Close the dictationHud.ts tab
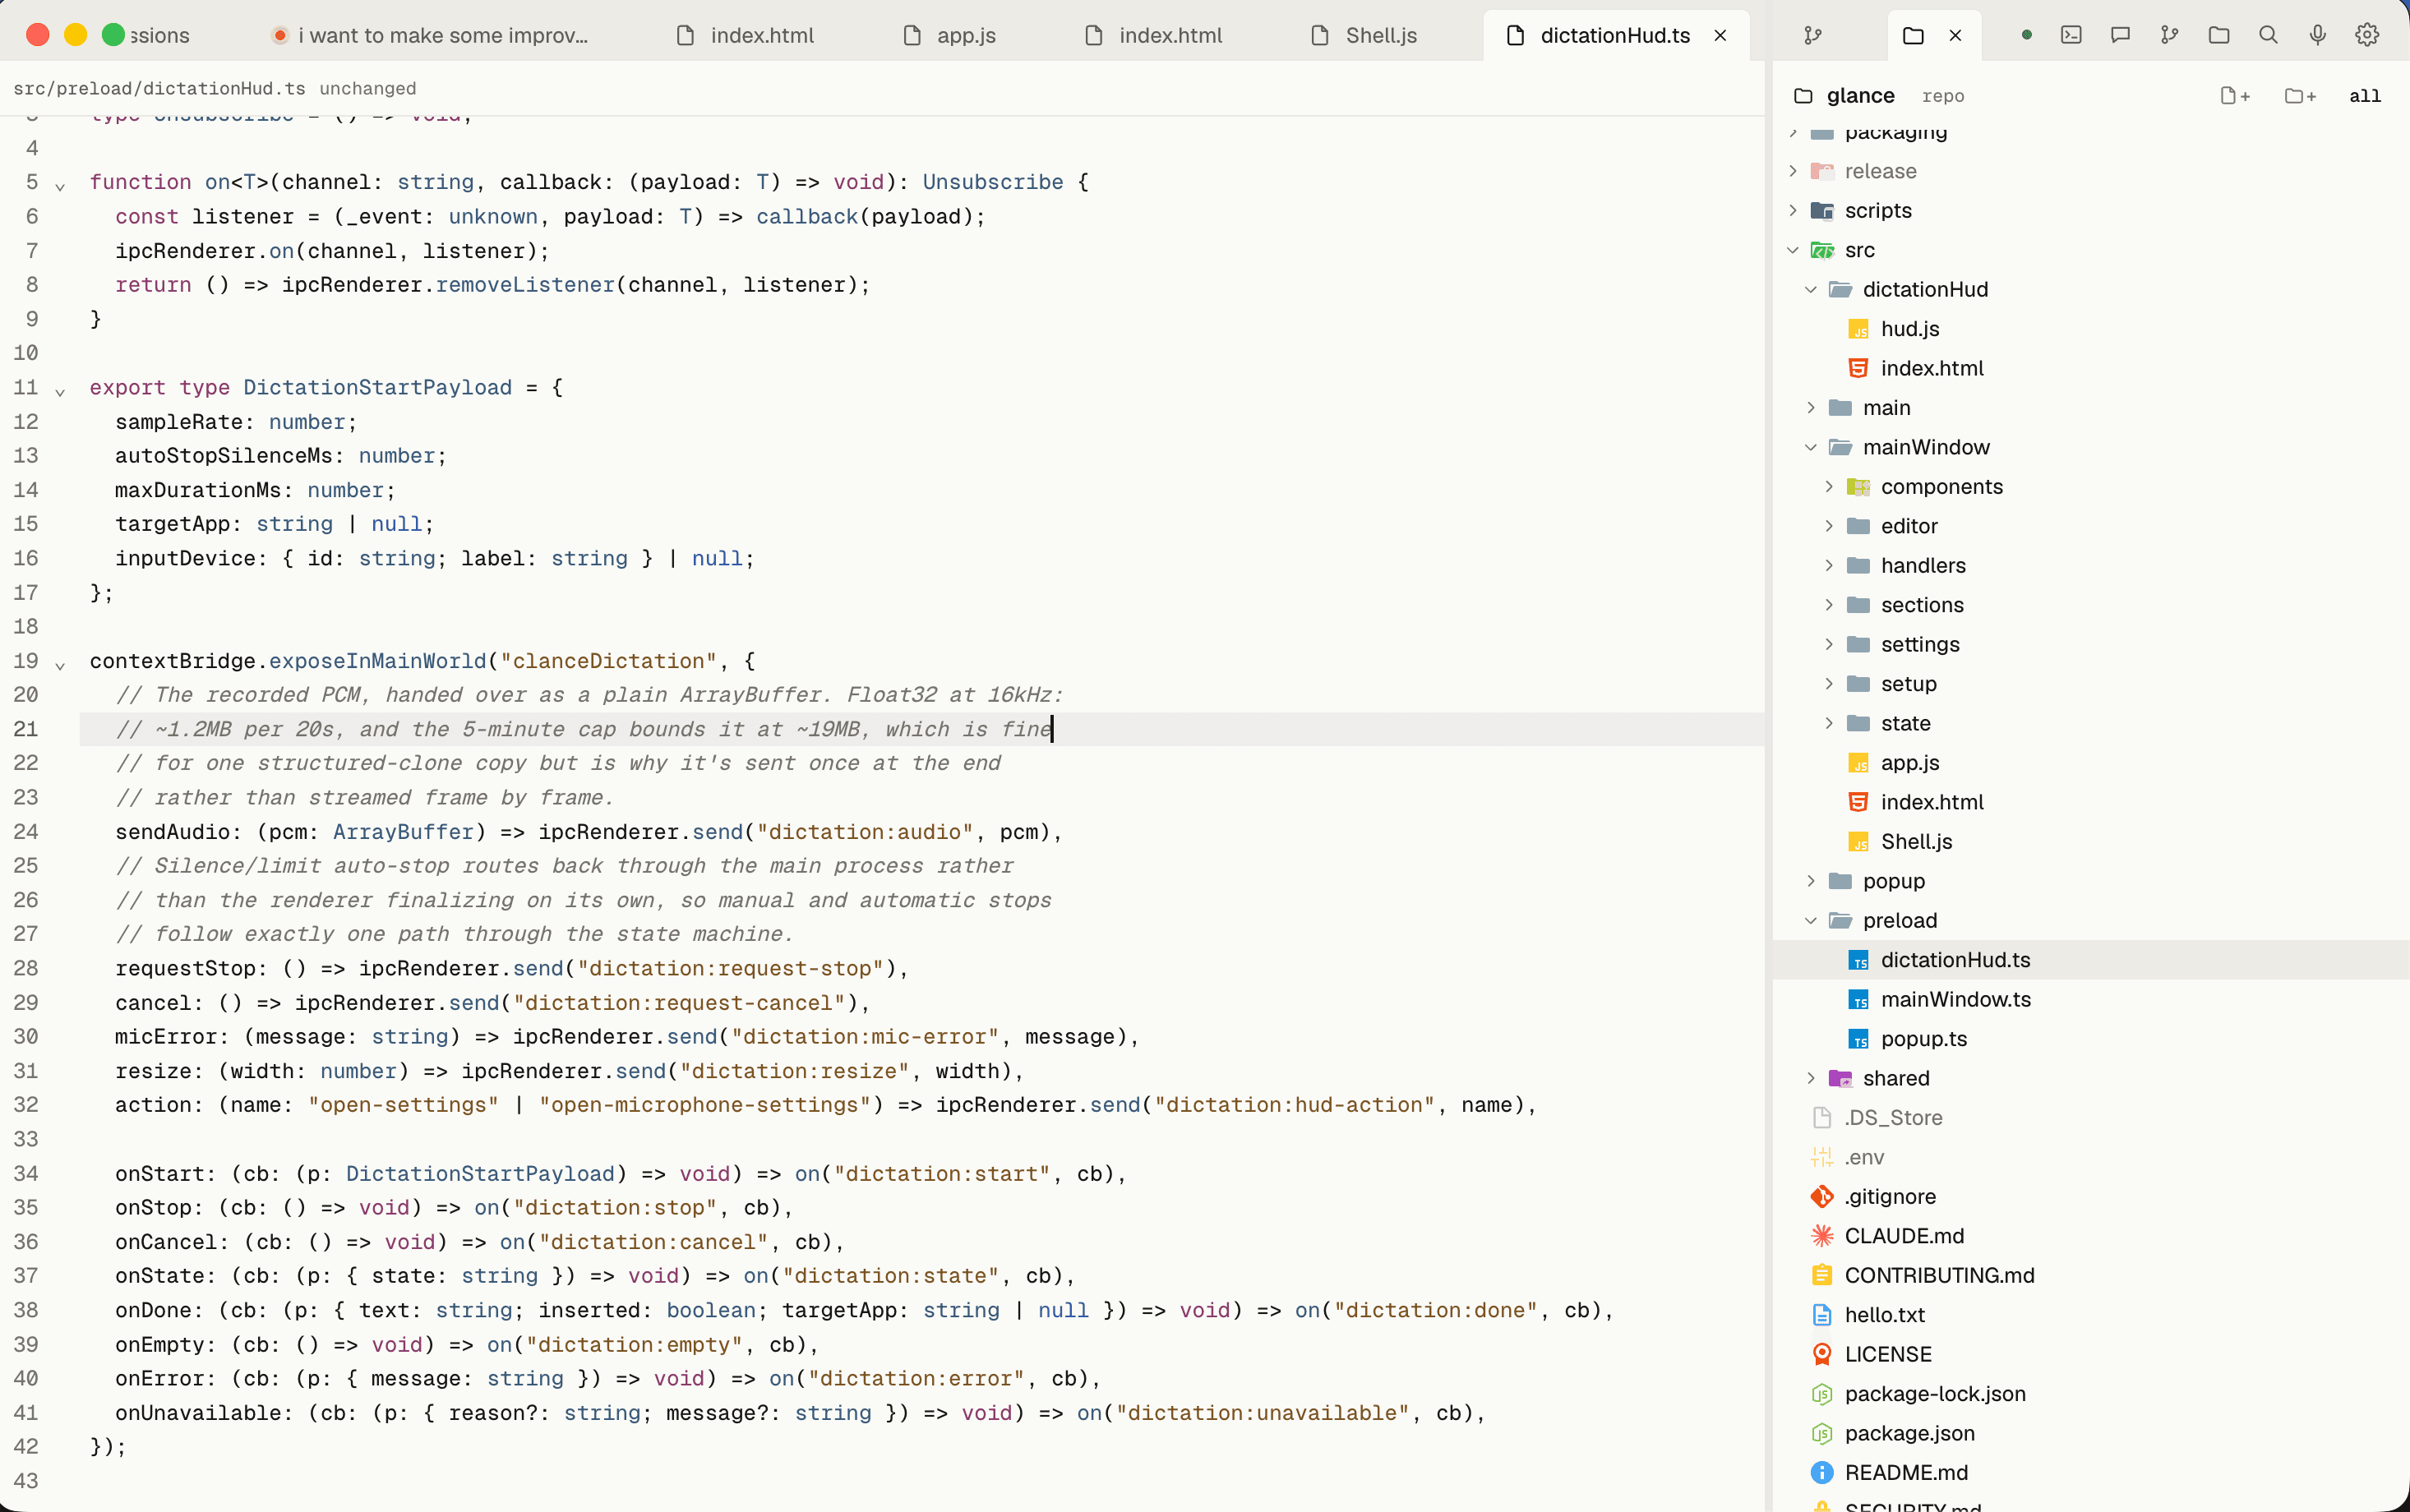This screenshot has height=1512, width=2410. [1720, 35]
